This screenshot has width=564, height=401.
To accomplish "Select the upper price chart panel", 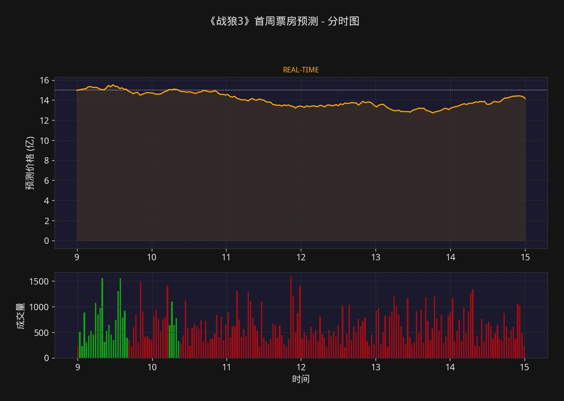I will [x=298, y=160].
